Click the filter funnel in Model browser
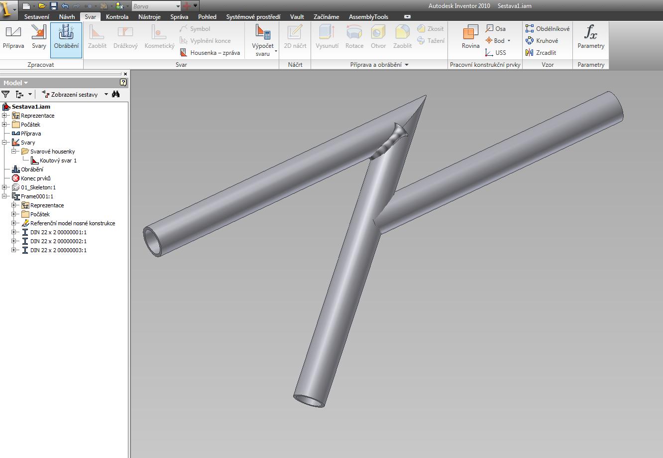Image resolution: width=663 pixels, height=458 pixels. pyautogui.click(x=5, y=94)
